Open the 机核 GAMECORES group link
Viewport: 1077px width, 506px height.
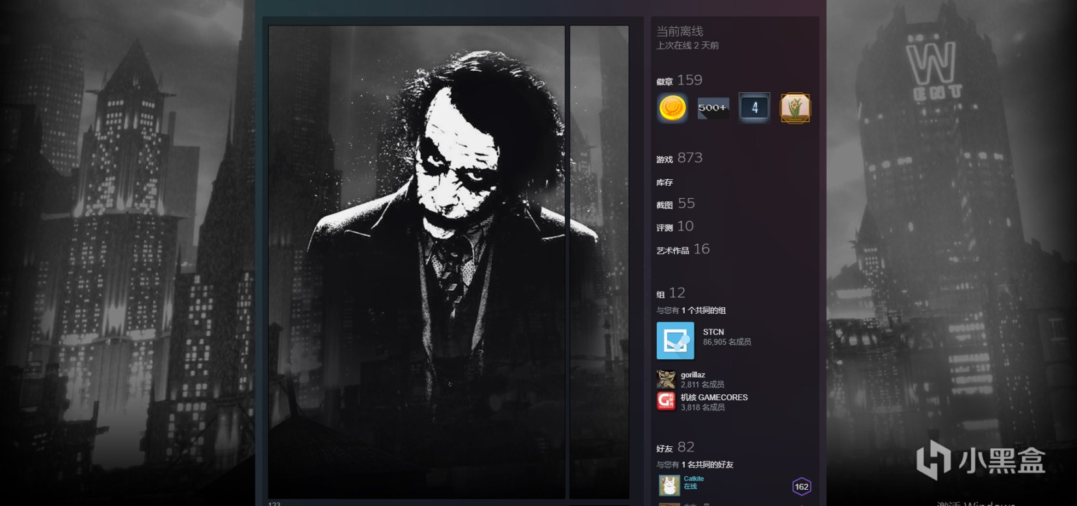[x=714, y=398]
